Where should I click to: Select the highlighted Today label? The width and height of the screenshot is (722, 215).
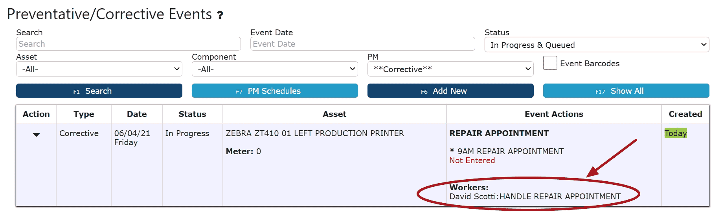pyautogui.click(x=675, y=133)
